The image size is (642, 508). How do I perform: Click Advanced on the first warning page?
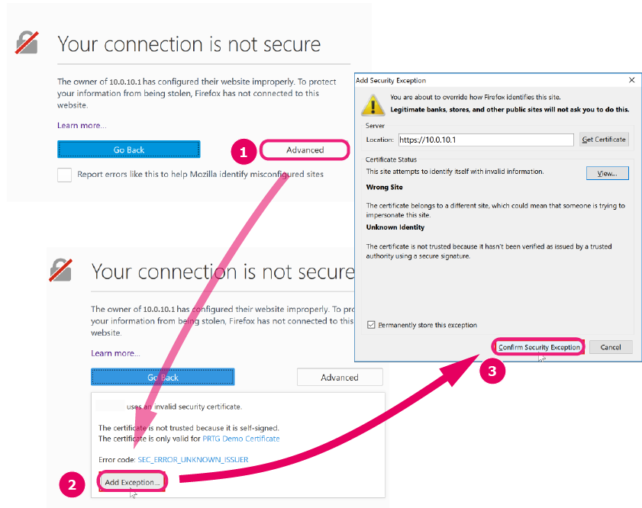click(x=305, y=150)
